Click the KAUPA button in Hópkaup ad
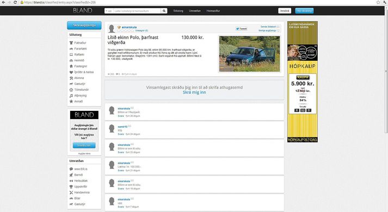The width and height of the screenshot is (388, 212). pyautogui.click(x=303, y=77)
